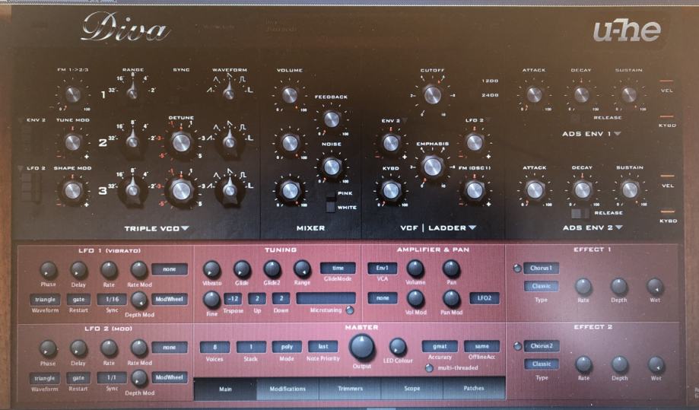Viewport: 699px width, 410px height.
Task: Click the LFO 2 gate Restart button
Action: point(78,378)
